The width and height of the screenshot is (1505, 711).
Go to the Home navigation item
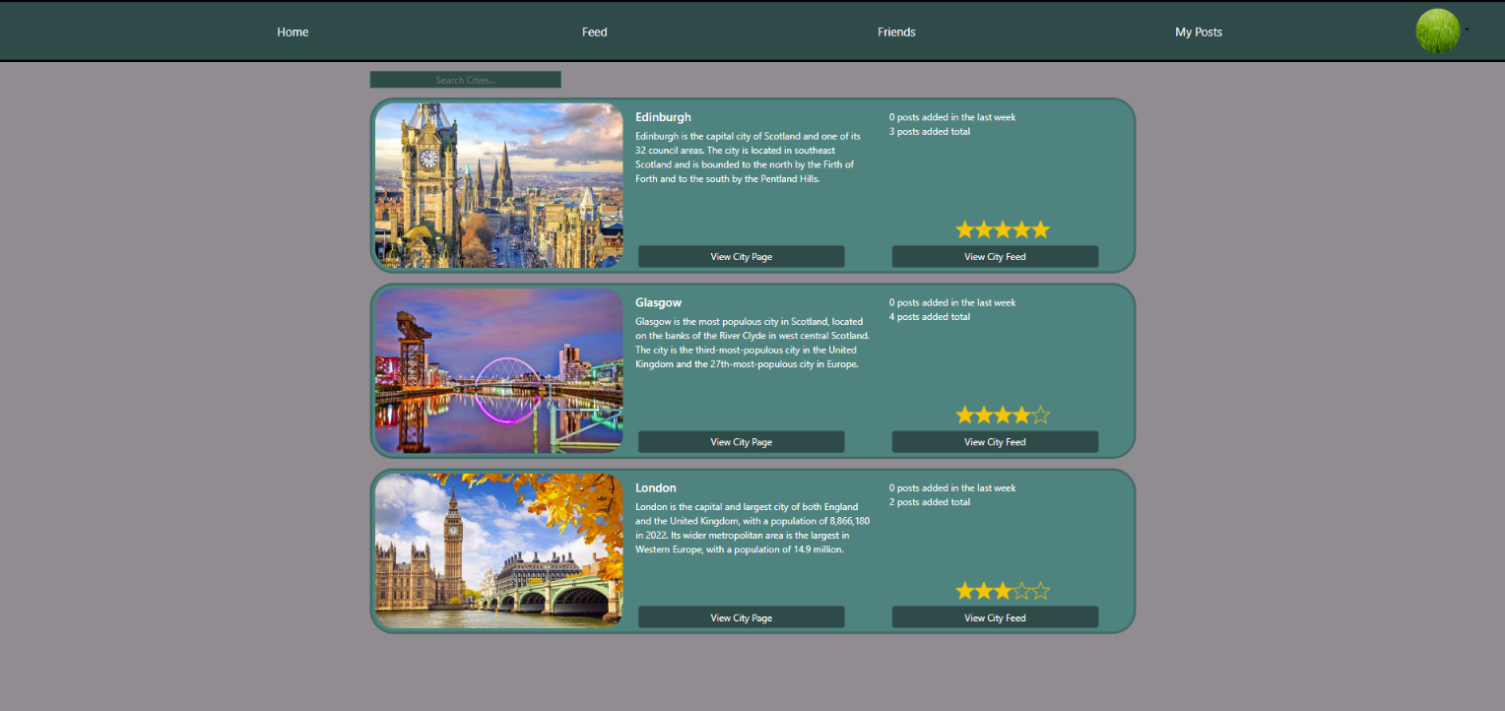[x=293, y=32]
